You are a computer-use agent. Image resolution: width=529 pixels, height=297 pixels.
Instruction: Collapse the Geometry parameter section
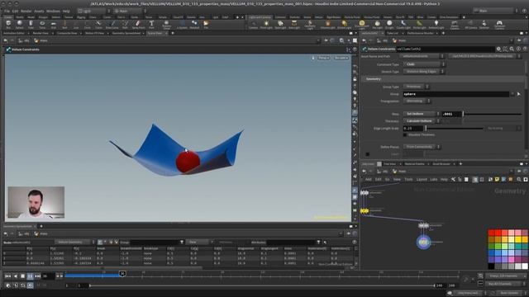coord(374,79)
